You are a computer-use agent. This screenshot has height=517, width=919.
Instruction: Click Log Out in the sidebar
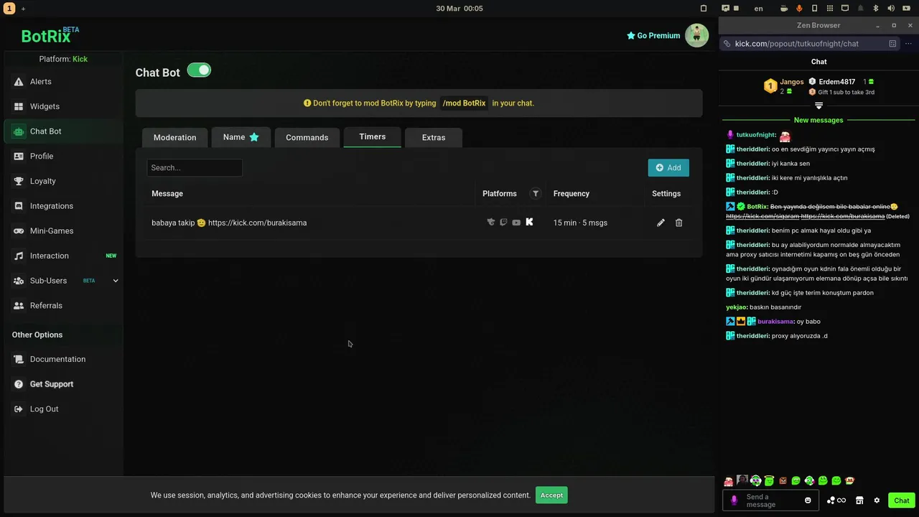pyautogui.click(x=63, y=409)
